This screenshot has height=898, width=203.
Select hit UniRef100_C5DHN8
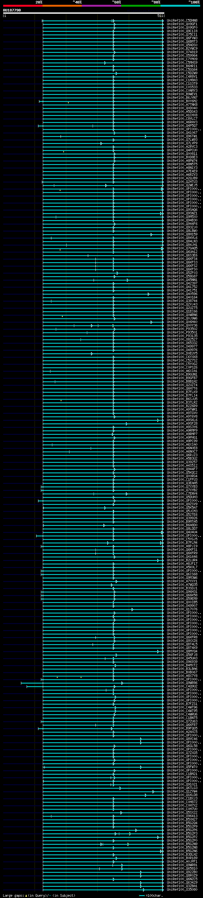click(182, 21)
